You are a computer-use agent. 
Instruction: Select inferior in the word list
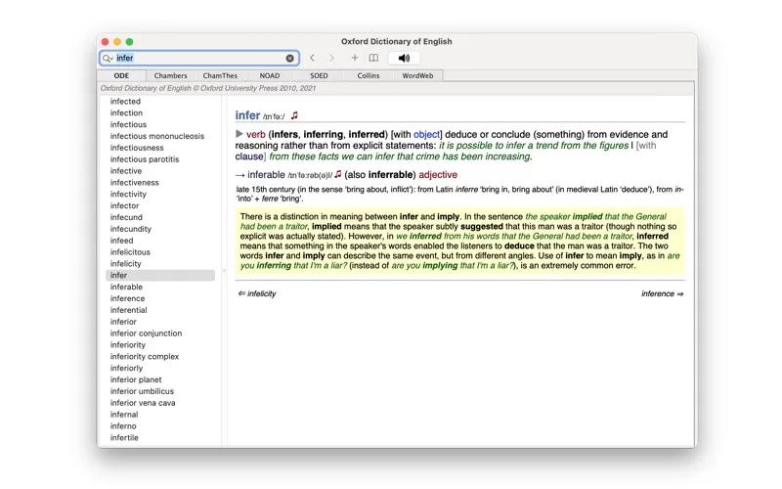point(123,322)
